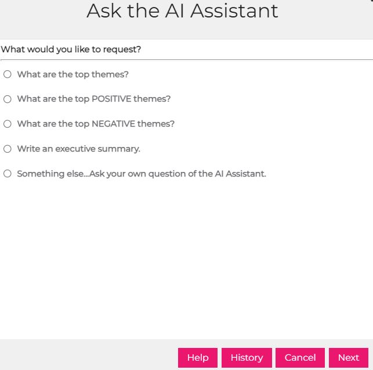Viewport: 373px width, 370px height.
Task: Click the "Write an executive summary." label text
Action: 78,149
